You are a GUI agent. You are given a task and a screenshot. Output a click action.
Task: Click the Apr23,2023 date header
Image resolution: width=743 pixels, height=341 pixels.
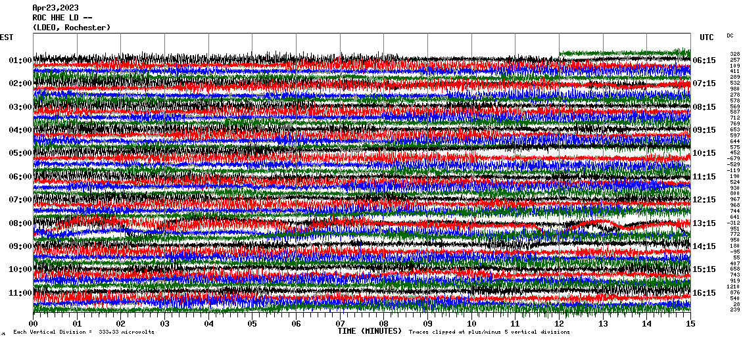pyautogui.click(x=55, y=8)
